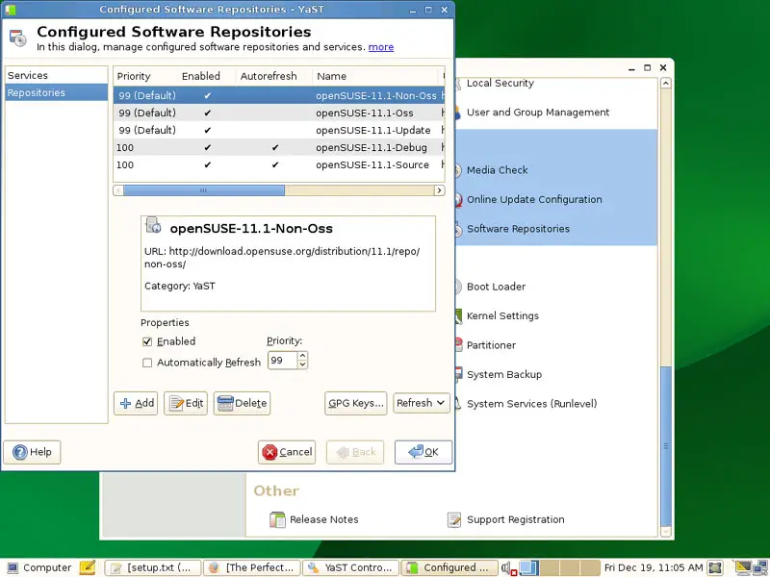Open Kernel Settings in YaST Control Center

pyautogui.click(x=502, y=316)
